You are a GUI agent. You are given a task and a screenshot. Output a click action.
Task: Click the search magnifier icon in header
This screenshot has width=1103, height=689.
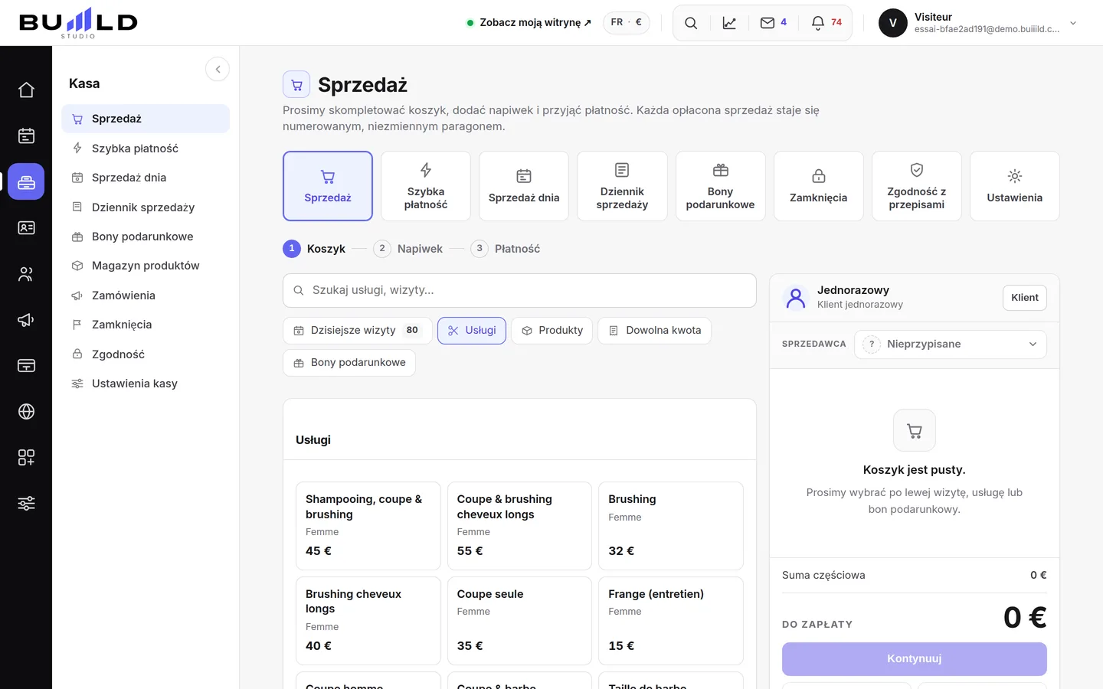point(691,23)
